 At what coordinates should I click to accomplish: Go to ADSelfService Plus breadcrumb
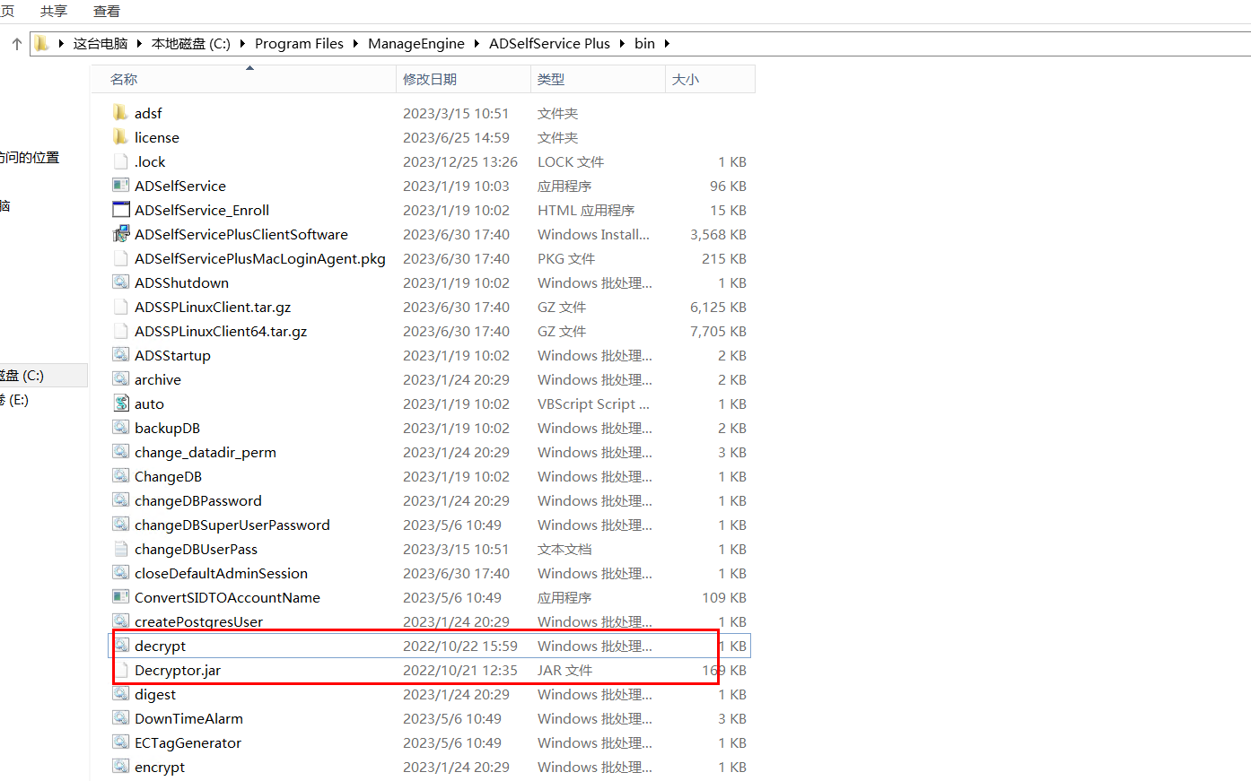pyautogui.click(x=549, y=43)
